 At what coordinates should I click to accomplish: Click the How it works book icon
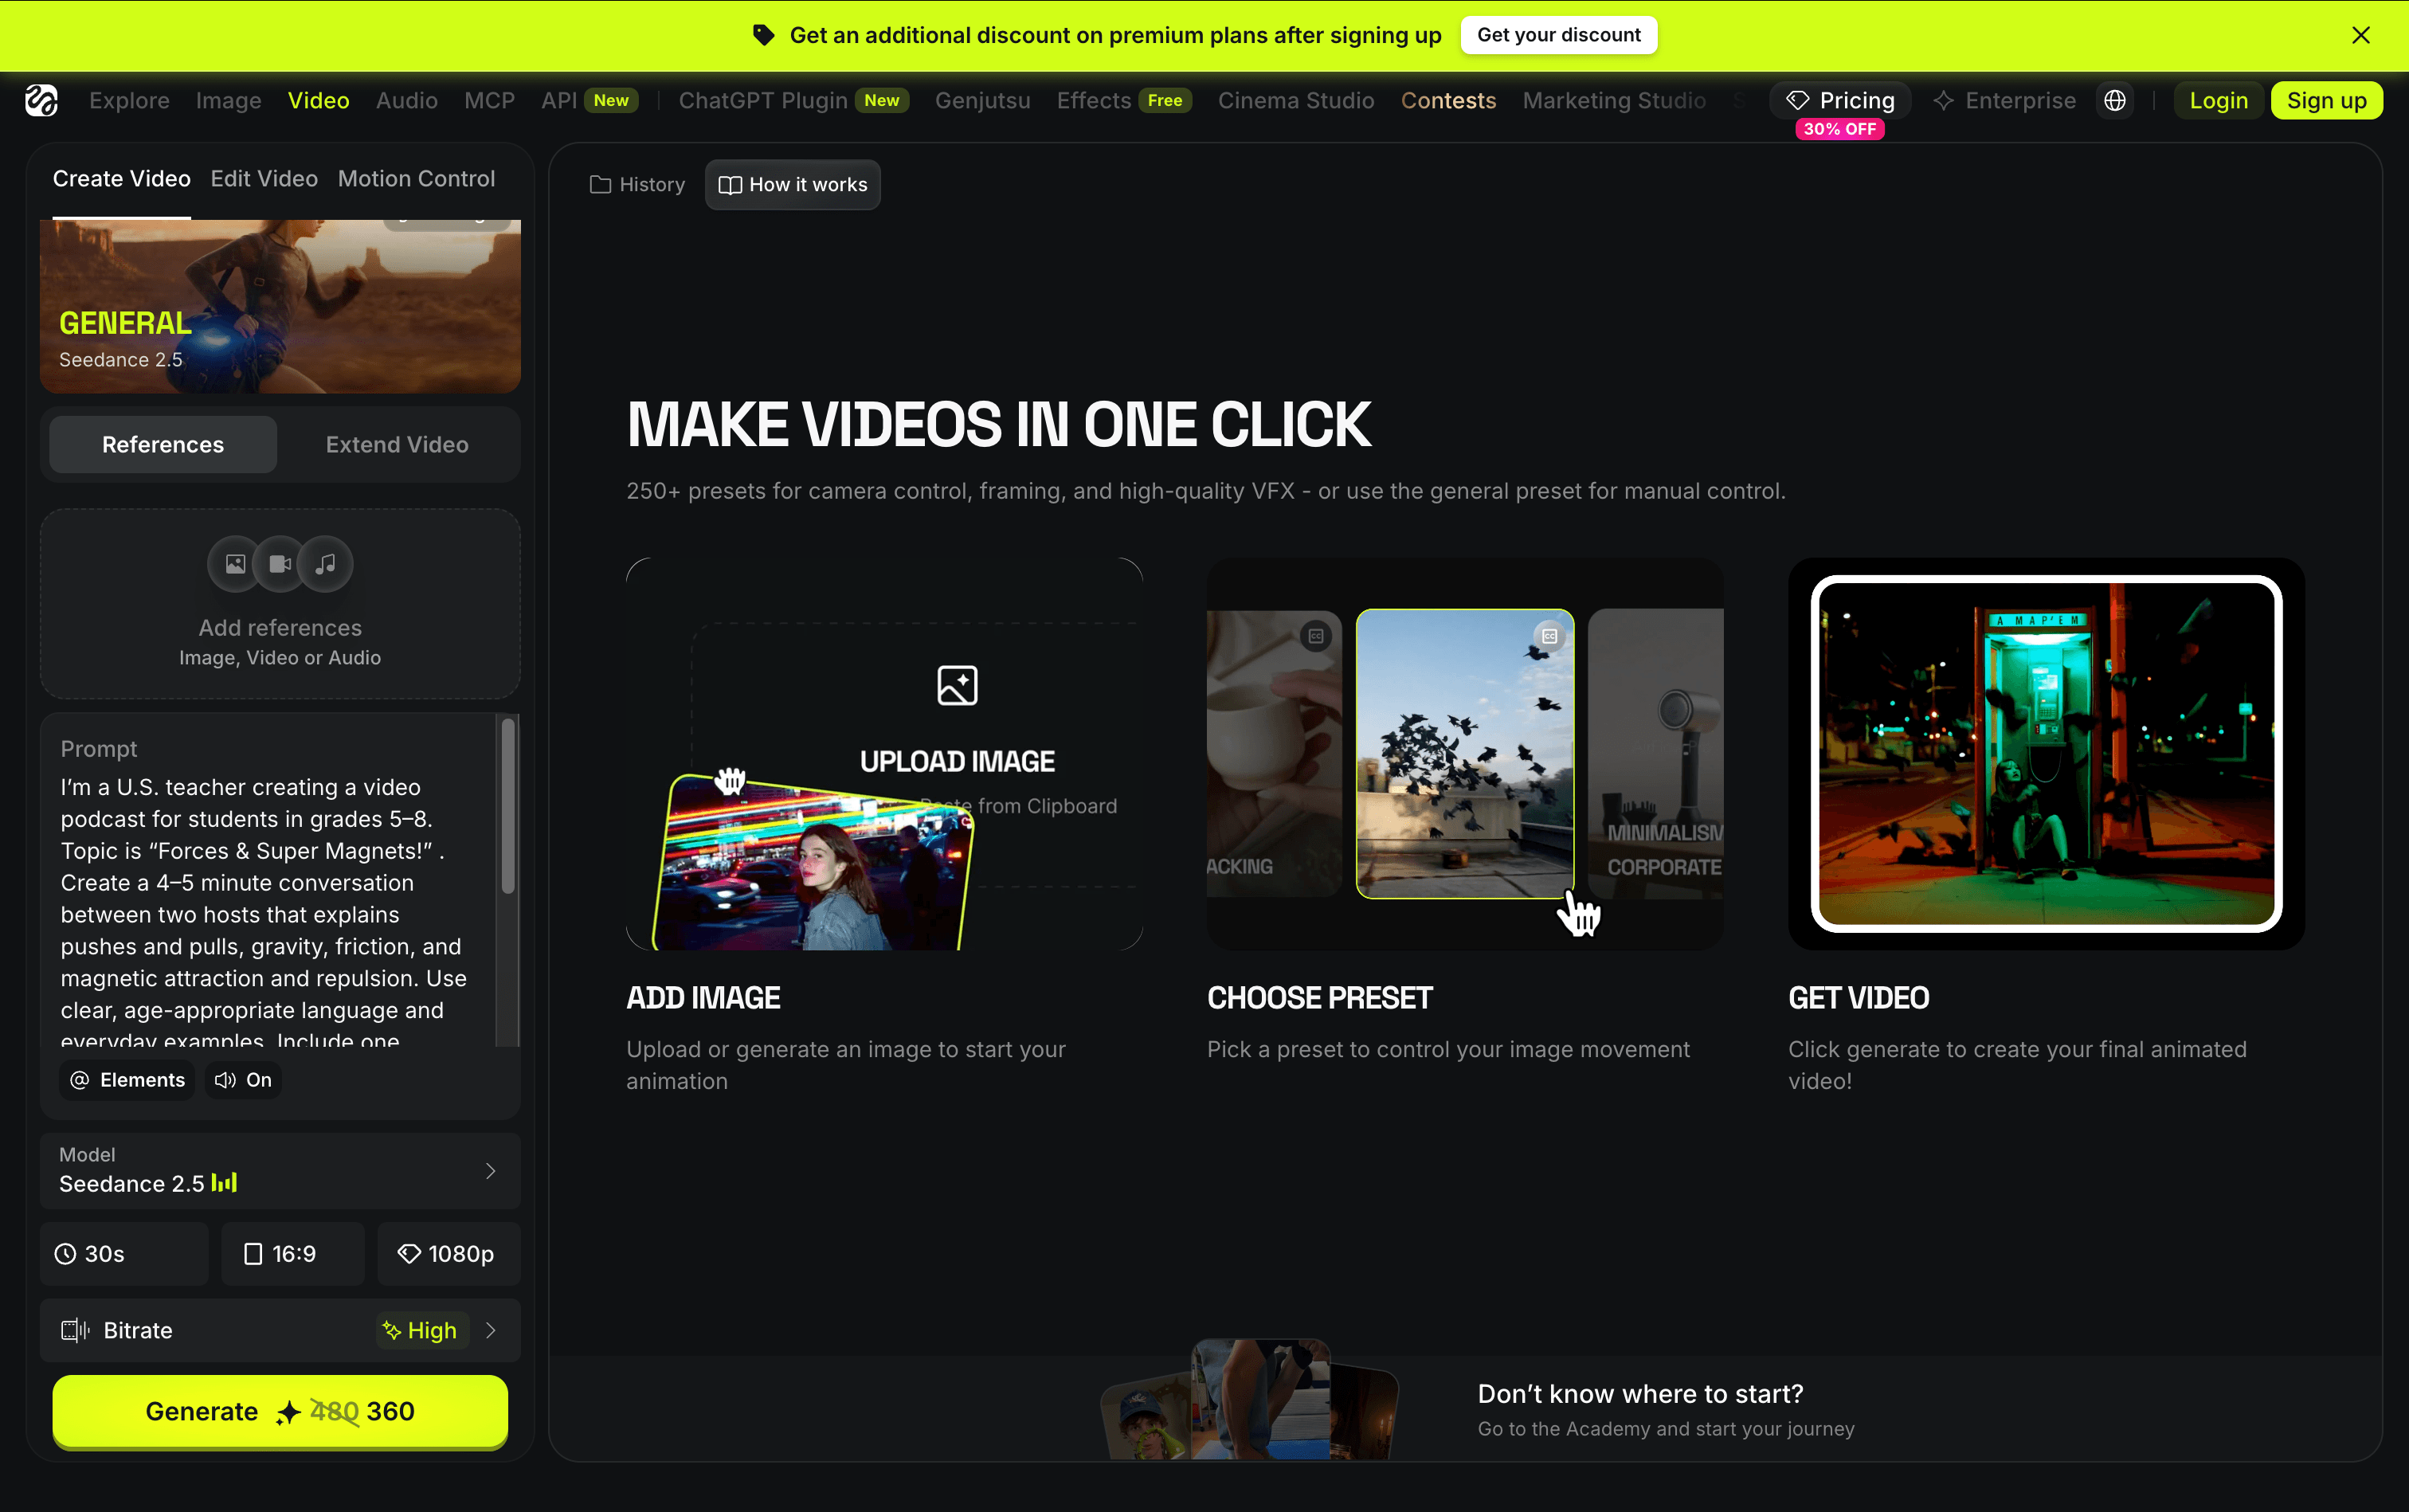point(730,185)
